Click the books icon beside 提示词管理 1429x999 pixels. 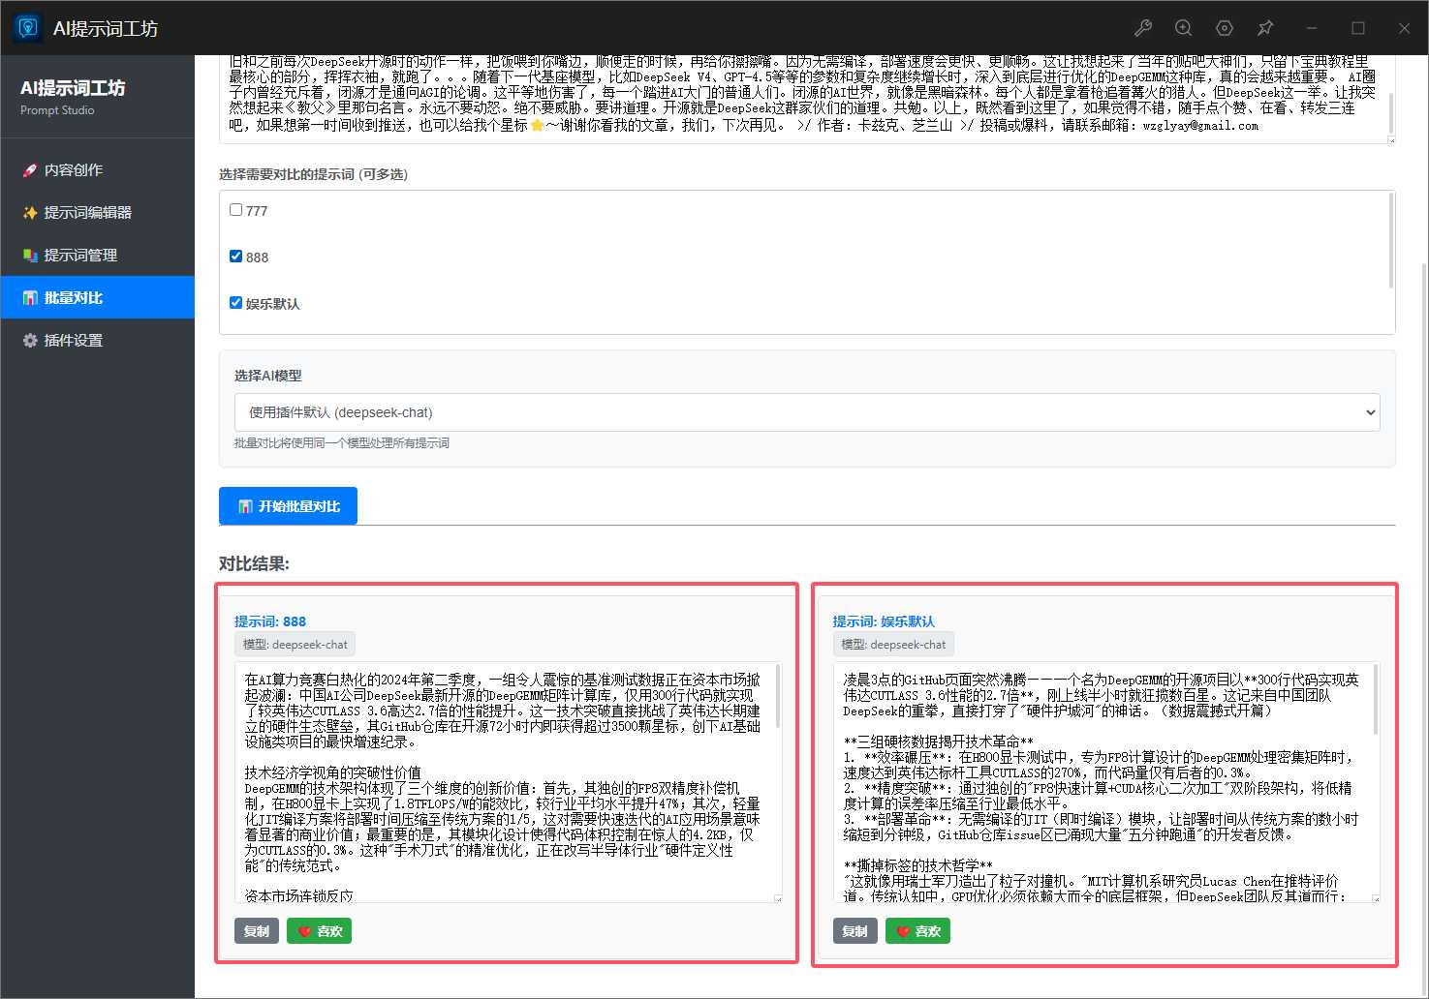[x=30, y=256]
